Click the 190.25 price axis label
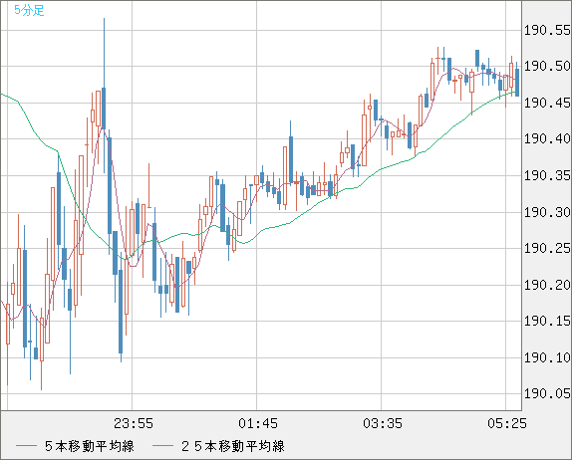 pos(547,248)
